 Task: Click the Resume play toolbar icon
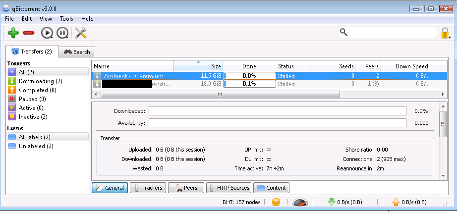coord(47,33)
